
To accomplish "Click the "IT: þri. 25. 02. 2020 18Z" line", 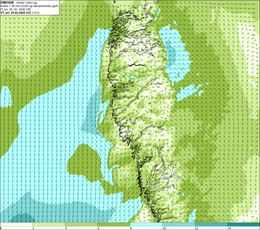I will click(x=16, y=9).
